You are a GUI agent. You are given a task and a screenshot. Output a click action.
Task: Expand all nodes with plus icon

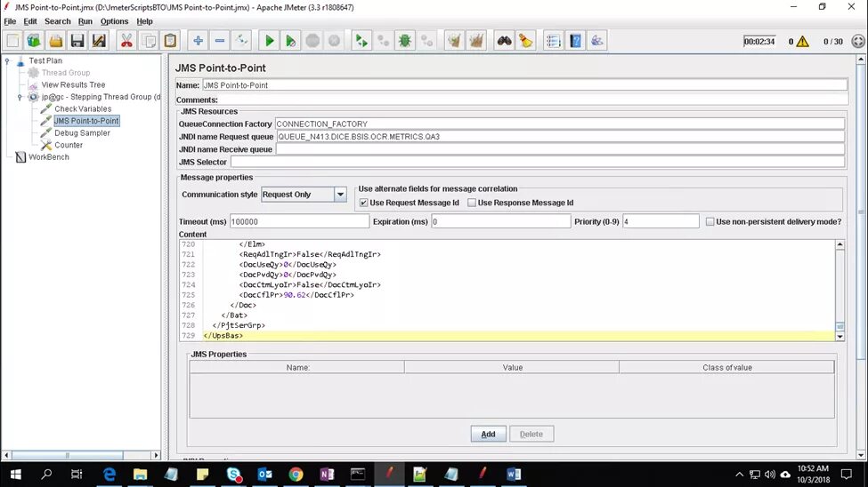(199, 40)
